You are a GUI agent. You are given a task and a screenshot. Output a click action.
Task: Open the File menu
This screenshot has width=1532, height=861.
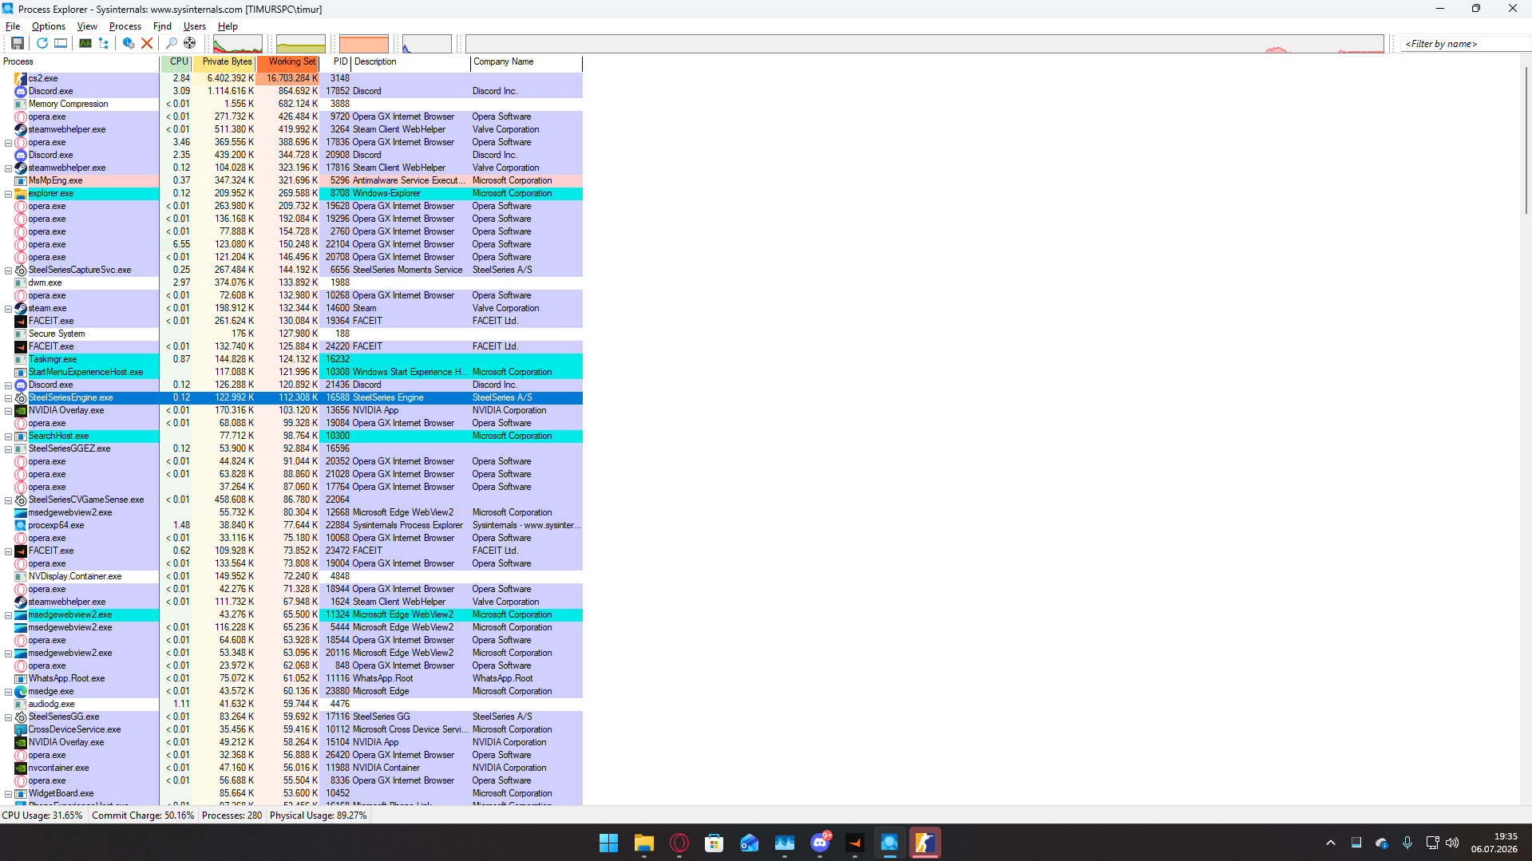13,26
